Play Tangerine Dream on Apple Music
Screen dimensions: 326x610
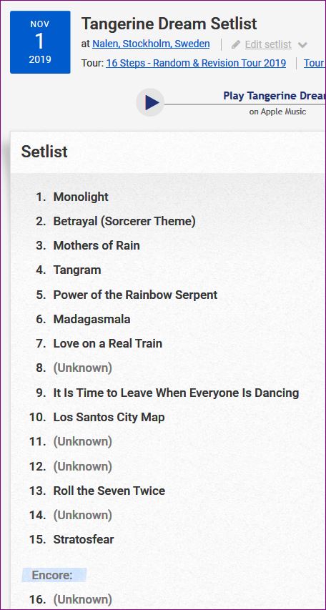149,103
